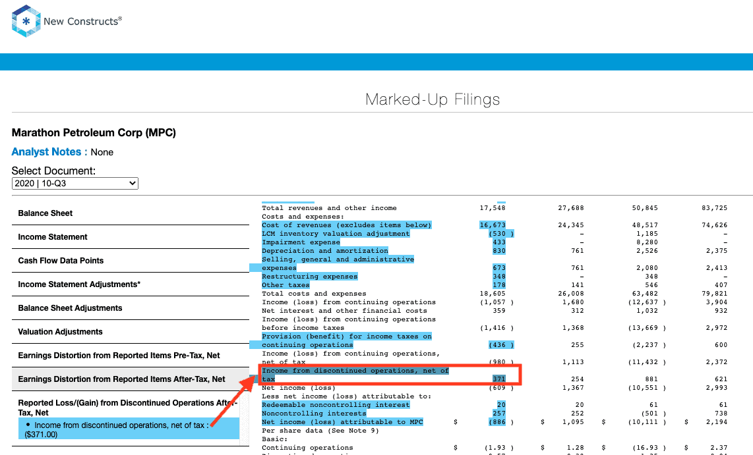Click the 'Marked-Up Filings' page title
This screenshot has width=753, height=455.
pyautogui.click(x=432, y=99)
